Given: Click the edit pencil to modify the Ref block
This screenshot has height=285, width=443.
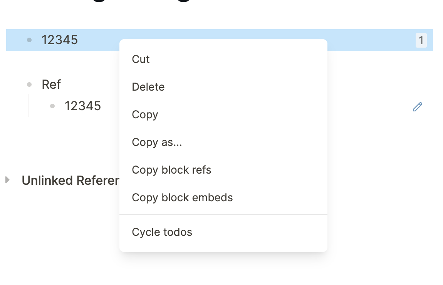Looking at the screenshot, I should coord(418,107).
